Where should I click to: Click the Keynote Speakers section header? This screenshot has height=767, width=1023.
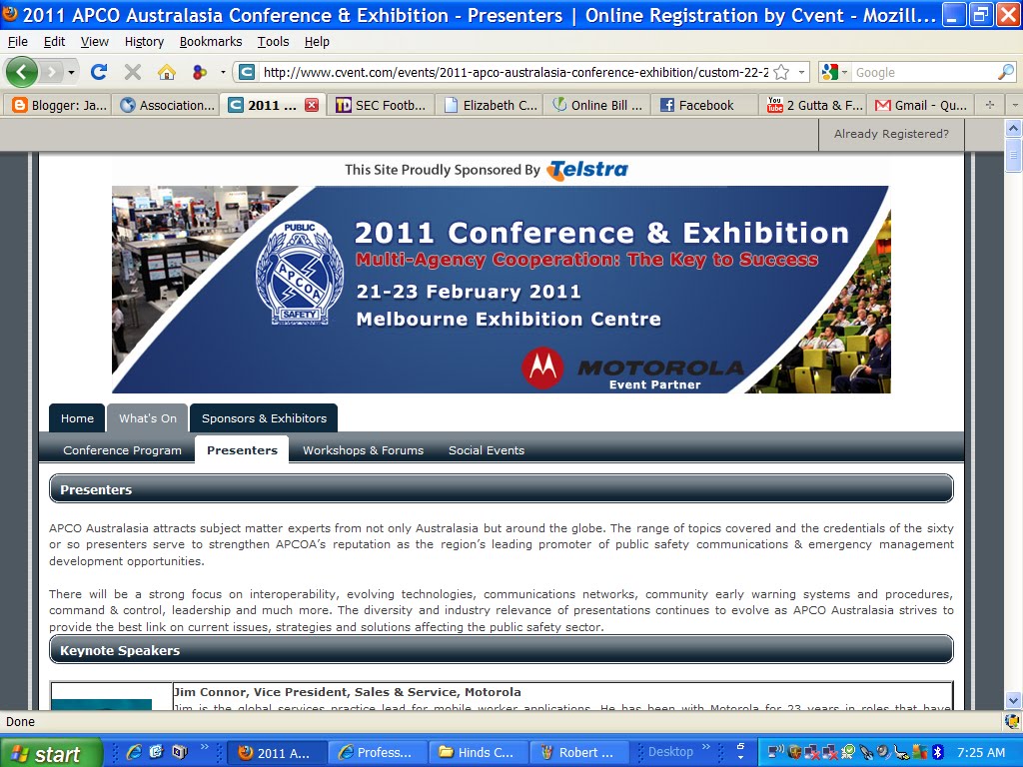(x=502, y=650)
